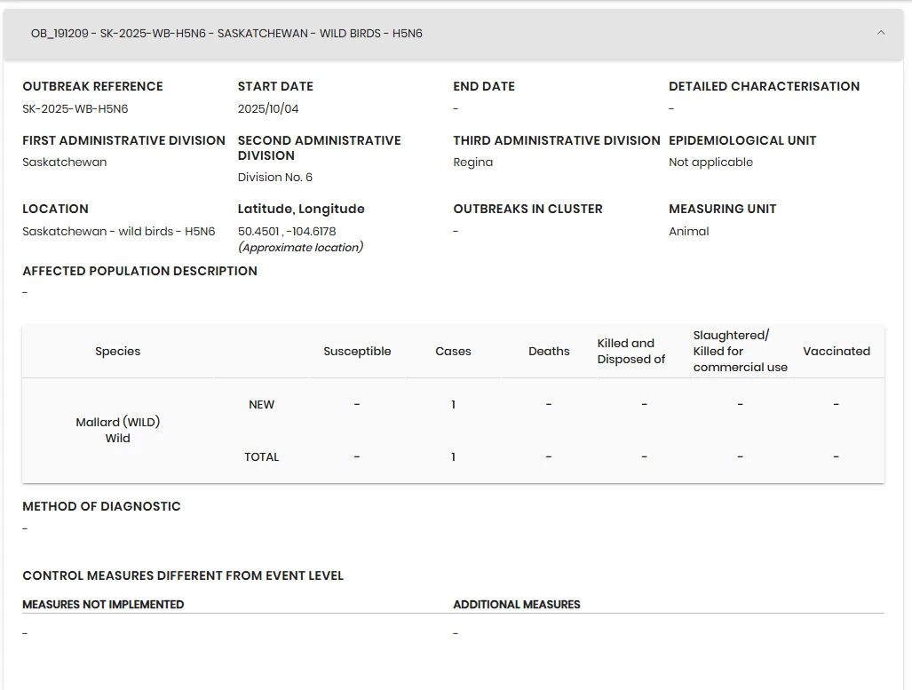Click the Animal measuring unit value

688,232
